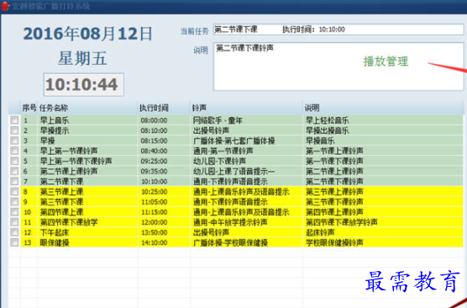Select task name 下午起床
The image size is (467, 308).
point(55,232)
